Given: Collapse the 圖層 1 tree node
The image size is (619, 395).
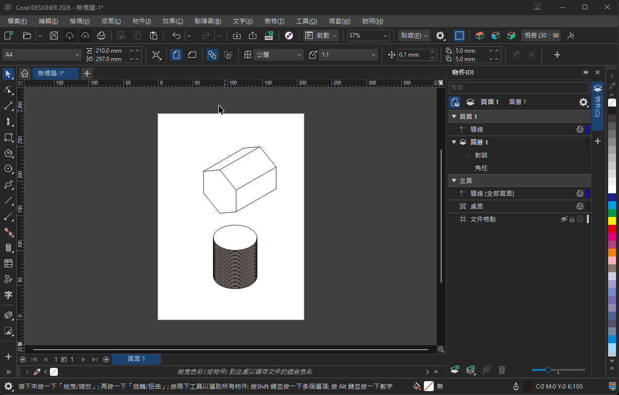Looking at the screenshot, I should pos(454,143).
